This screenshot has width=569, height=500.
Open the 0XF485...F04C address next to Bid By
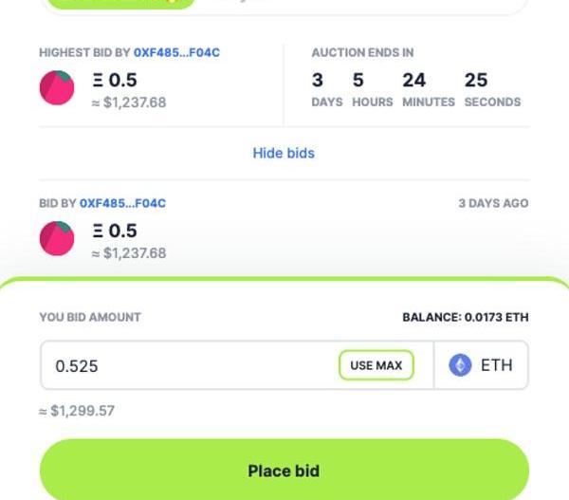click(122, 203)
